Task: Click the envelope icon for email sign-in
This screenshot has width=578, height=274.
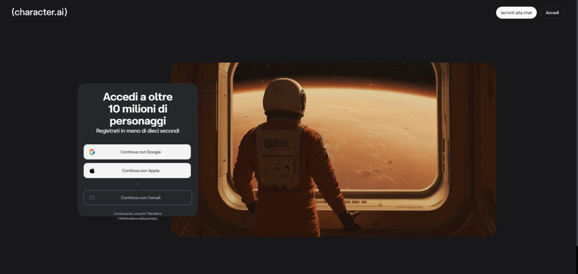Action: [x=92, y=198]
